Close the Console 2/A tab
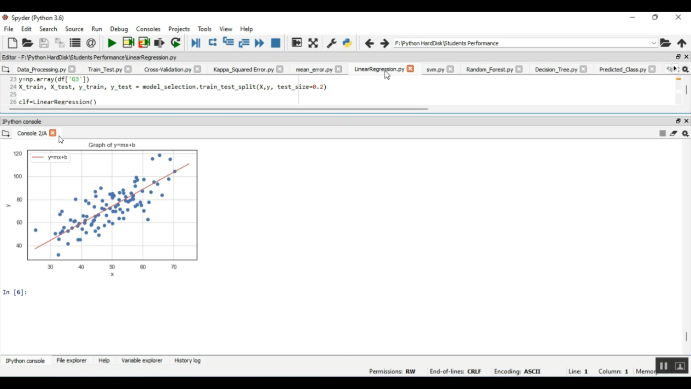Image resolution: width=691 pixels, height=389 pixels. [x=53, y=133]
